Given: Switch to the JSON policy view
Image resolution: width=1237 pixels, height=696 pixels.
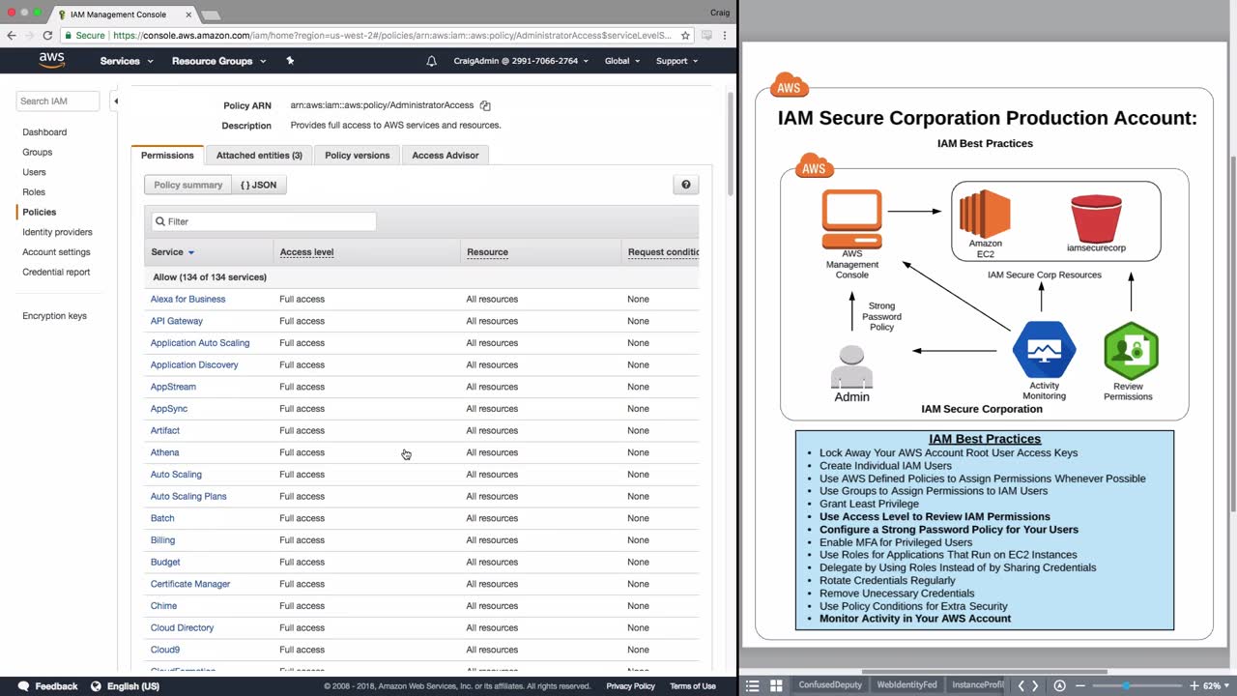Looking at the screenshot, I should click(259, 185).
